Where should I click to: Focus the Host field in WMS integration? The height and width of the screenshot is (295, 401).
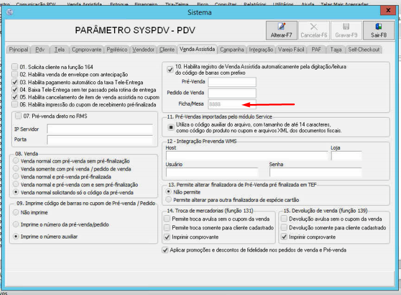246,156
